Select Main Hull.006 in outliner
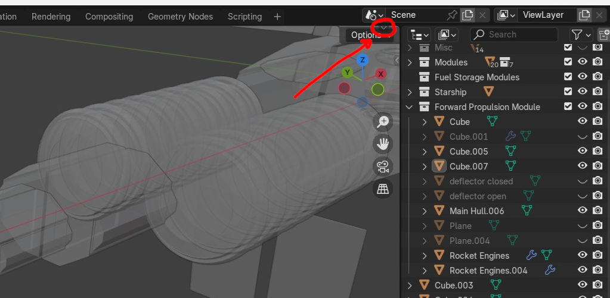610x298 pixels. point(476,211)
